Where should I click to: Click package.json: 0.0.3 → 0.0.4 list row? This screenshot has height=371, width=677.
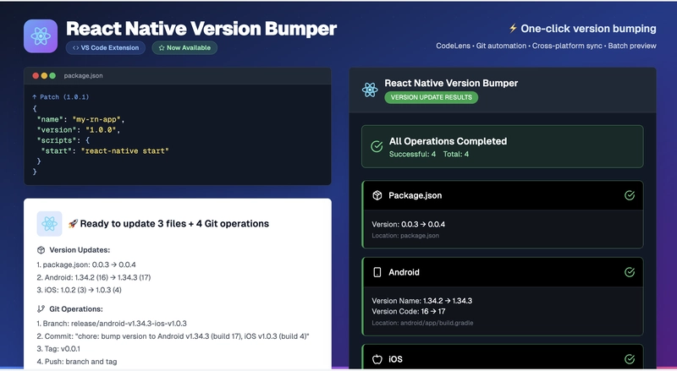click(86, 265)
